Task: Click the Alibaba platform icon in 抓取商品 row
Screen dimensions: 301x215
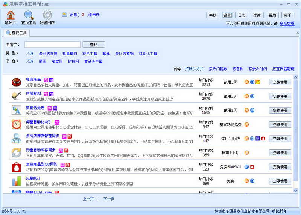Action: (x=258, y=82)
